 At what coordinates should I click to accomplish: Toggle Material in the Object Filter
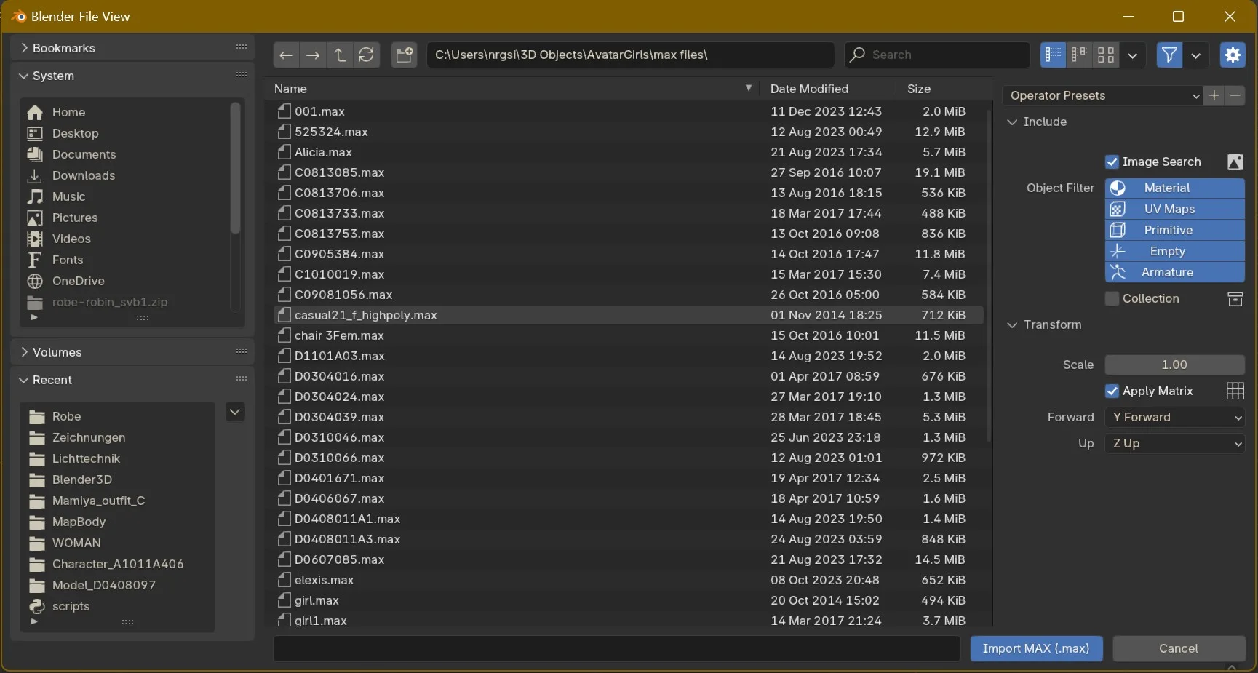[x=1174, y=188]
